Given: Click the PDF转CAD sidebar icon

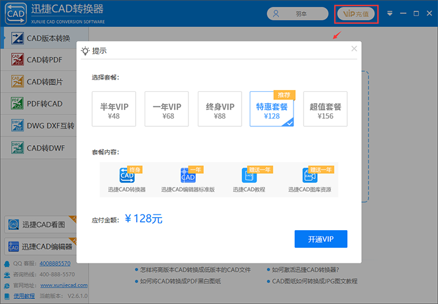Looking at the screenshot, I should point(18,104).
